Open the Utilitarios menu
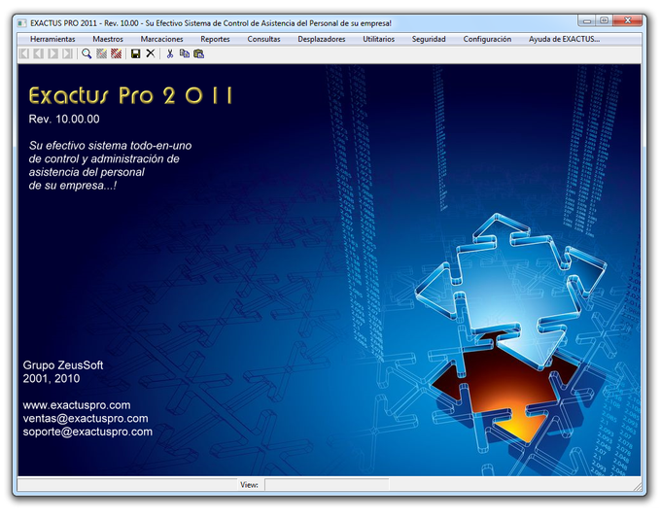The image size is (661, 519). (378, 39)
